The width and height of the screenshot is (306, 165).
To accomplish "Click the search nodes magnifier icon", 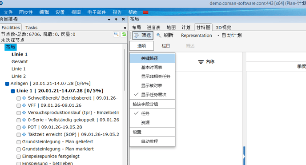I will [117, 34].
